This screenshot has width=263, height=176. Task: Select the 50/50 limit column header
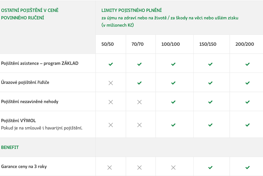[x=108, y=44]
